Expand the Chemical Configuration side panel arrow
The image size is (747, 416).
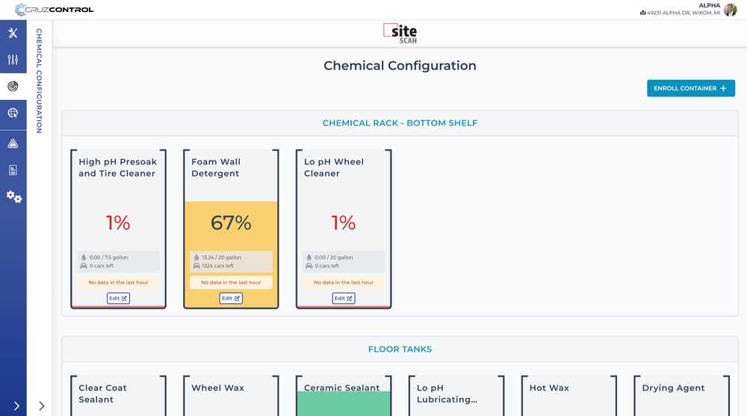coord(42,406)
